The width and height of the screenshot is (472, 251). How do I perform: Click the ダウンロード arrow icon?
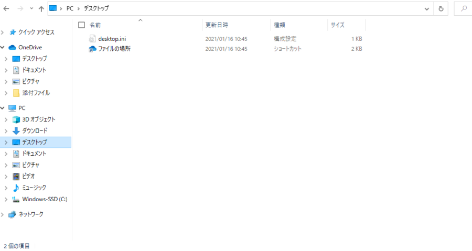pyautogui.click(x=16, y=131)
